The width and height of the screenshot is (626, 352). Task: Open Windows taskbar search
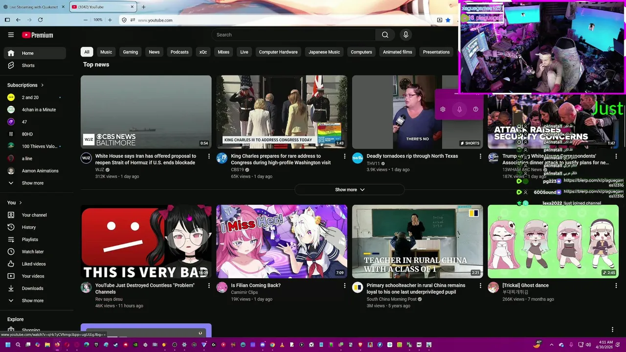click(x=18, y=345)
